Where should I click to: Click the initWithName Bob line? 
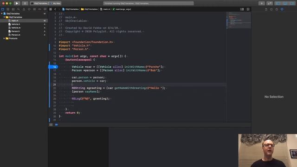tap(116, 71)
